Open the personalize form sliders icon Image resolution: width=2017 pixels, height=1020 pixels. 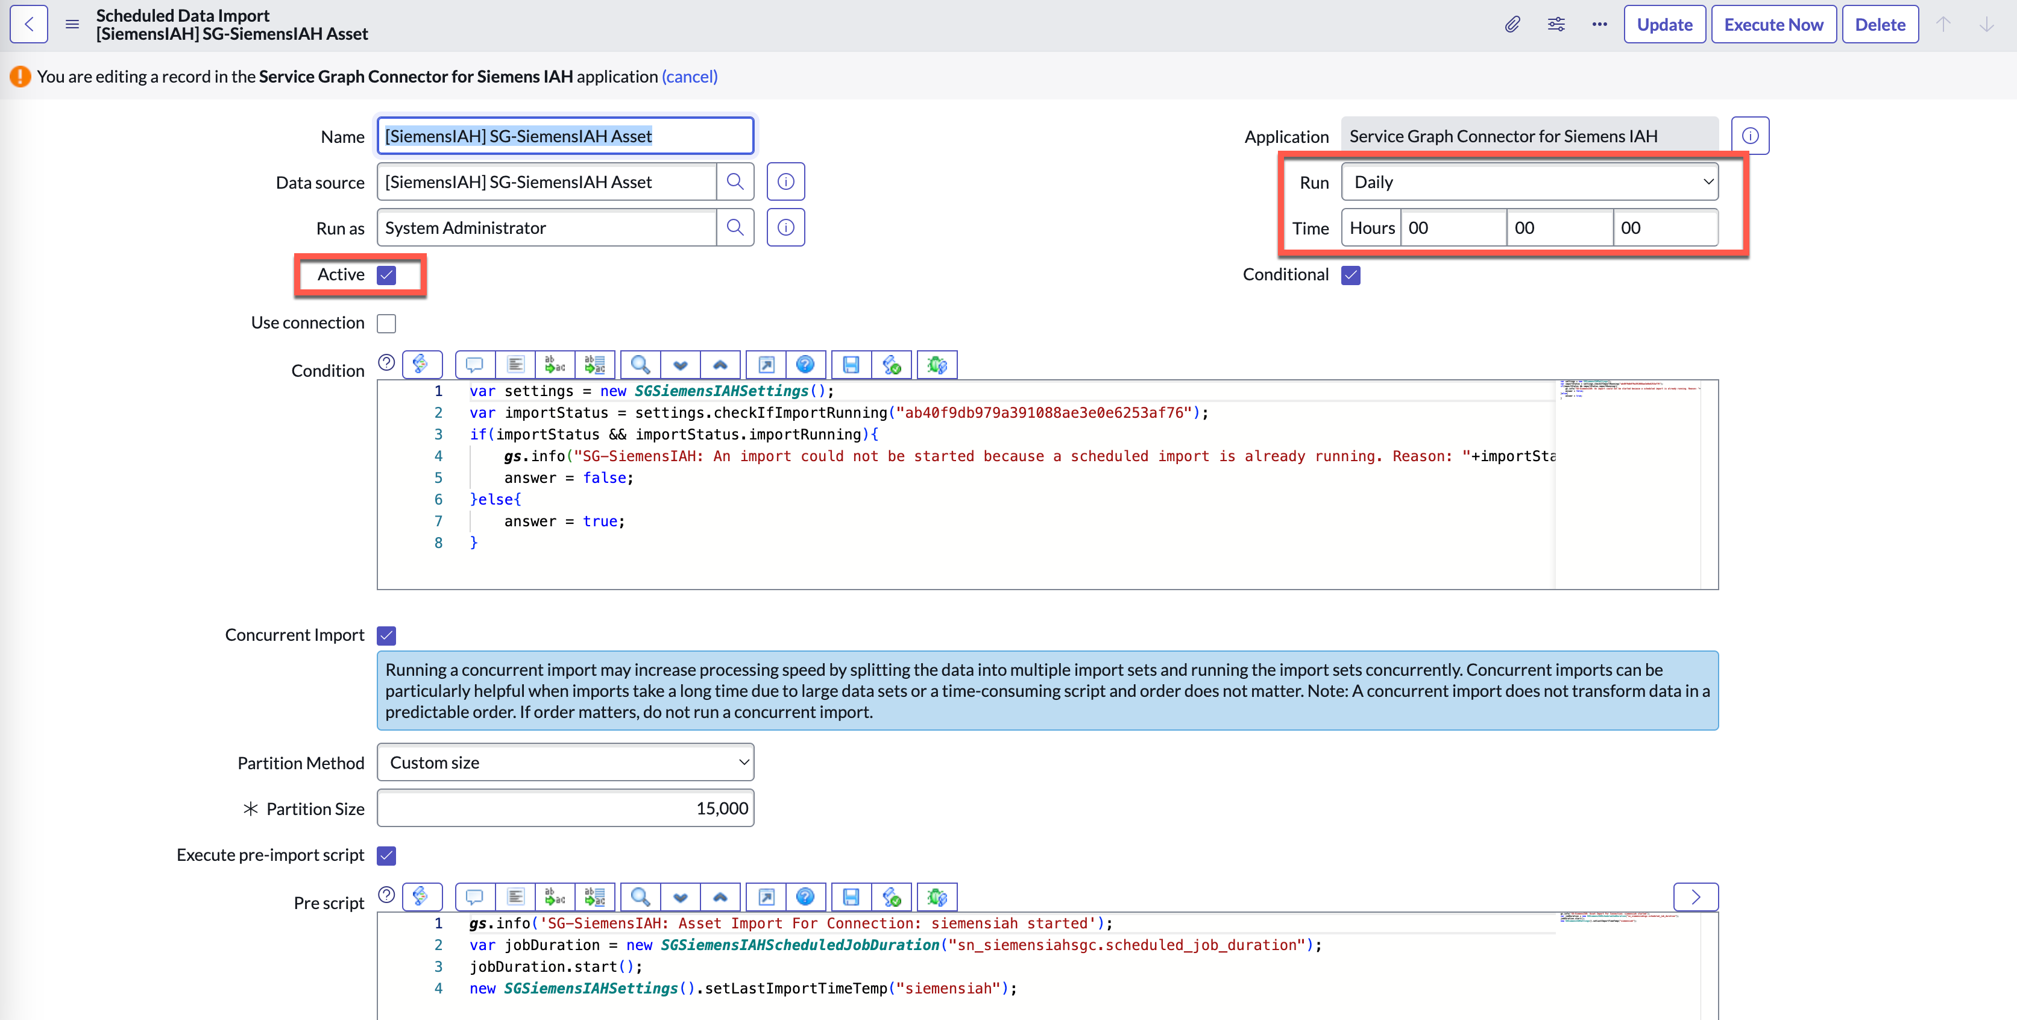[1556, 24]
